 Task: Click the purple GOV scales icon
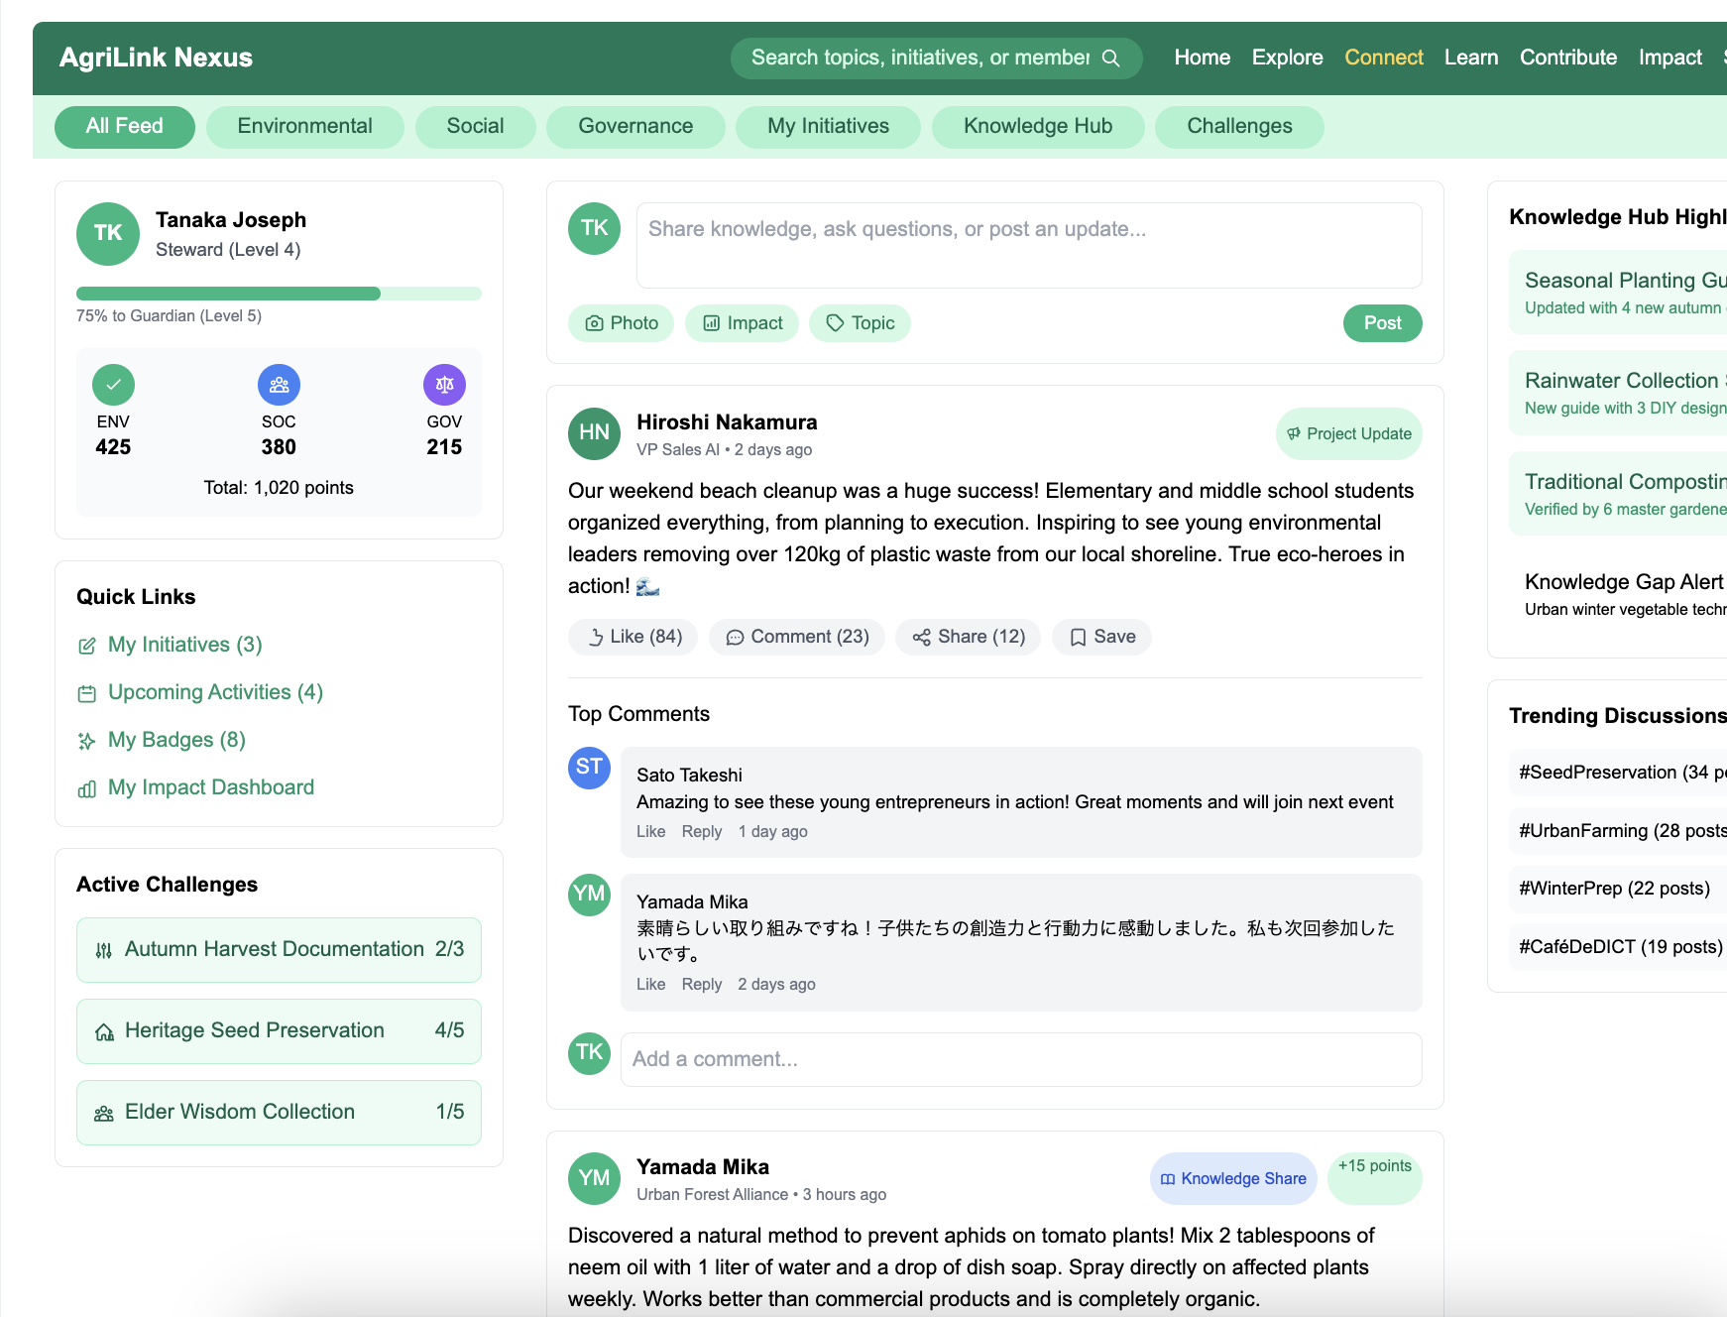[x=444, y=385]
